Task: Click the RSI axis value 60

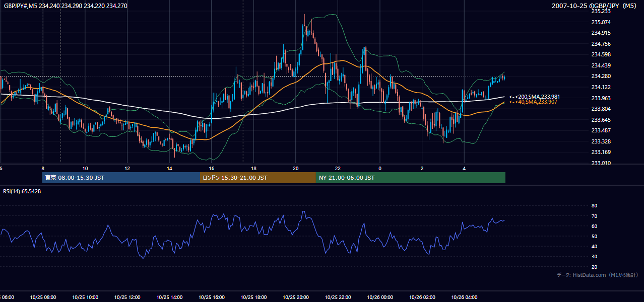Action: [x=594, y=226]
